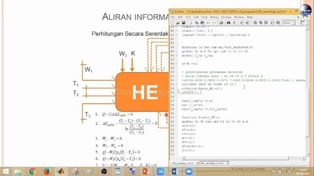
Task: Open PowerPoint from the taskbar
Action: [x=146, y=172]
